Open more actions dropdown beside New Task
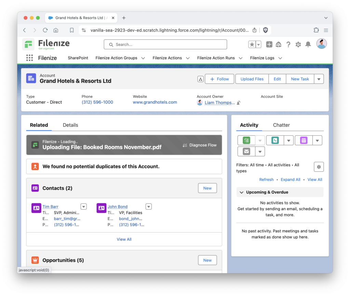The height and width of the screenshot is (296, 350). pyautogui.click(x=319, y=79)
